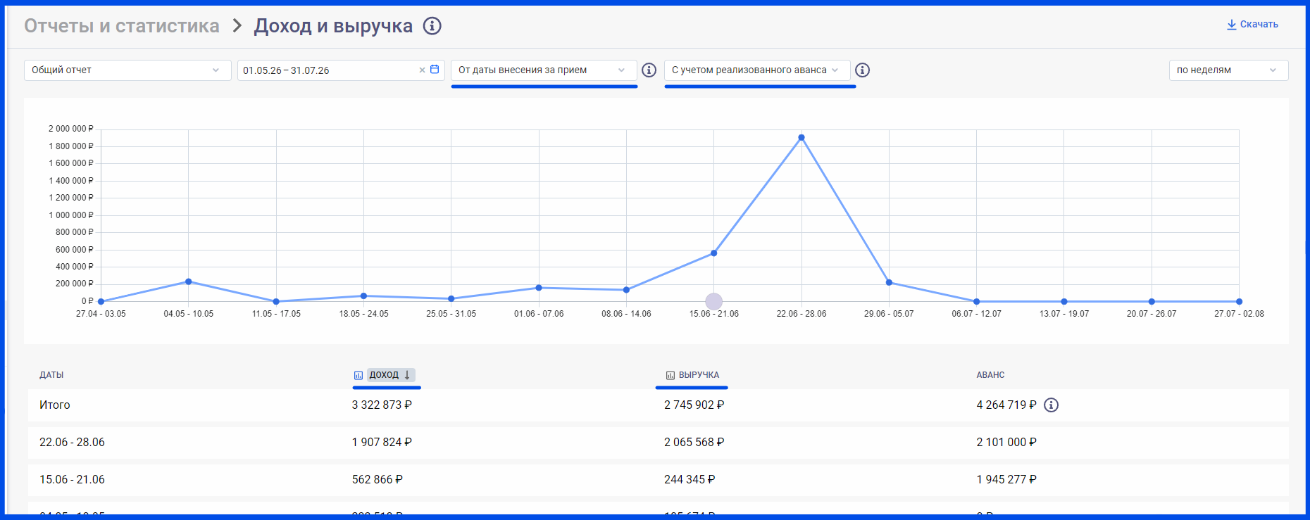Open От даты внесения за прием dropdown

pos(544,70)
